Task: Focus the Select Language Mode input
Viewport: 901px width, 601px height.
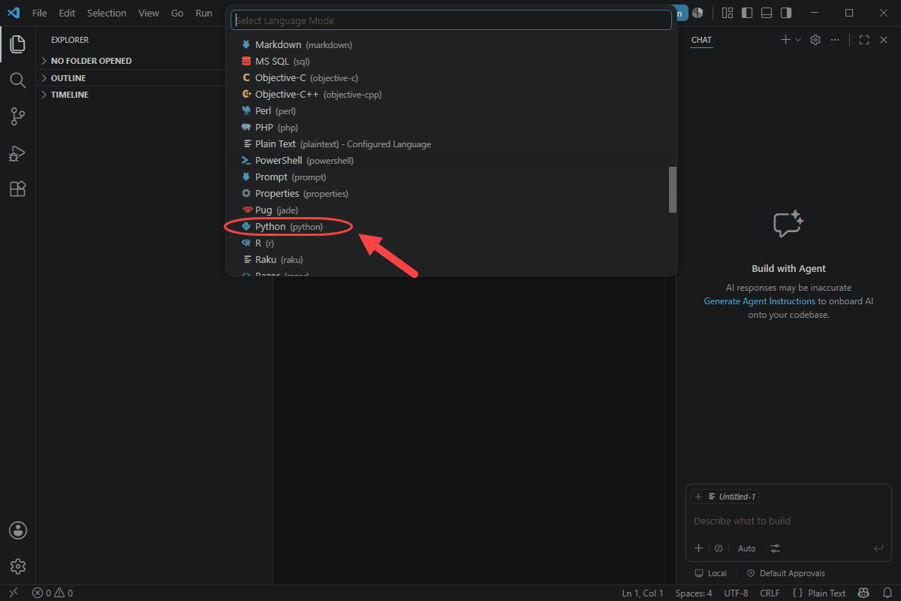Action: [x=450, y=20]
